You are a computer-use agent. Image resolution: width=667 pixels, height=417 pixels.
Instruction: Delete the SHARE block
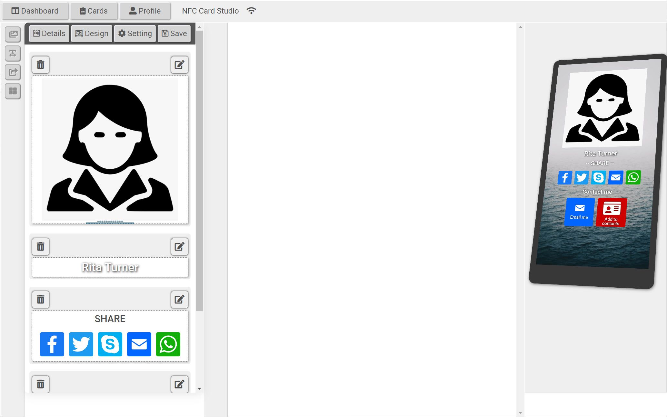41,300
